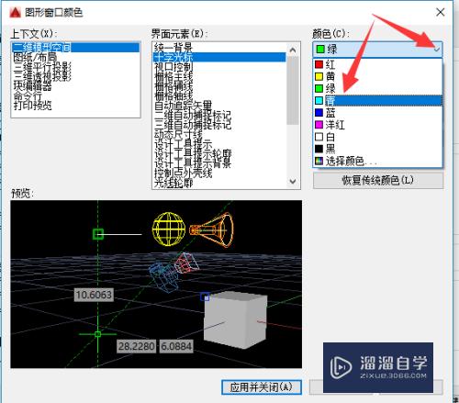Pick 绿 option in dropdown list
Screen dimensions: 459x403
pos(377,88)
